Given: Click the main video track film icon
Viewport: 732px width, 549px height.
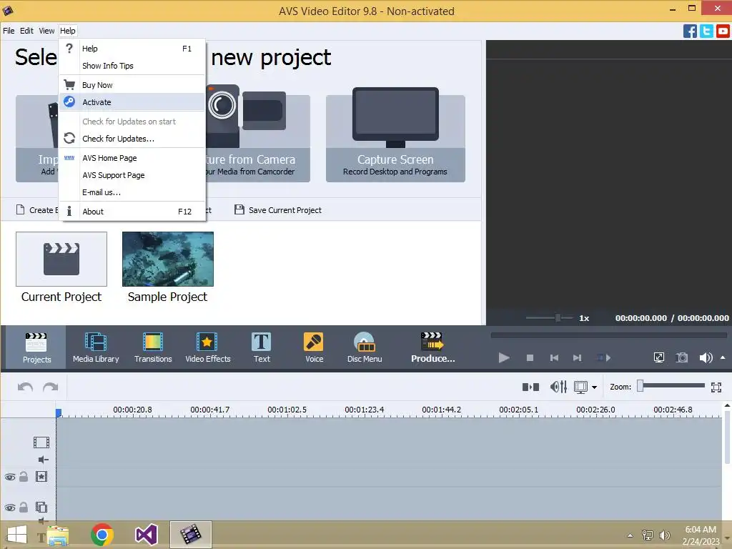Looking at the screenshot, I should (41, 442).
